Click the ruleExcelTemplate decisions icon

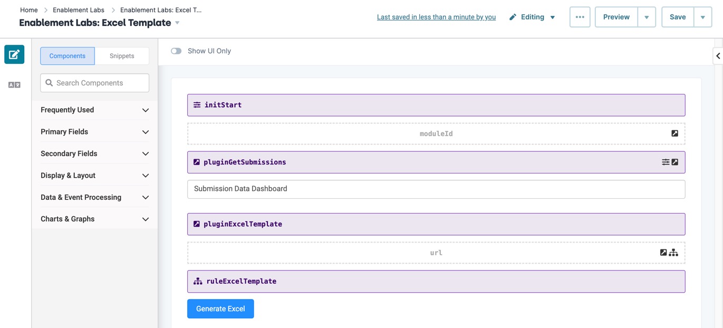click(x=198, y=281)
